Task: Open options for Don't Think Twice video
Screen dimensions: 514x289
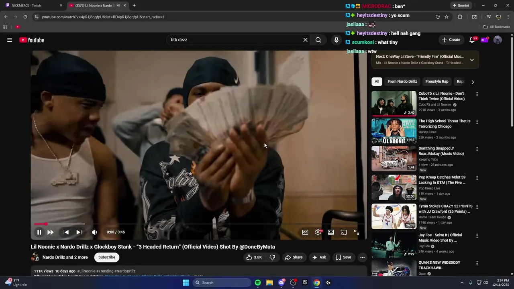Action: click(x=477, y=94)
